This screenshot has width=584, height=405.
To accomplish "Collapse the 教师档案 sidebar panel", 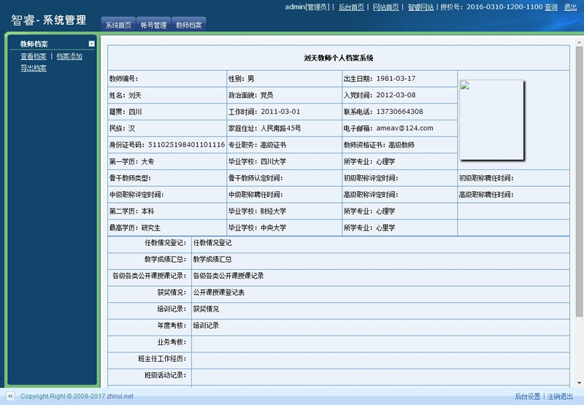I will point(91,44).
